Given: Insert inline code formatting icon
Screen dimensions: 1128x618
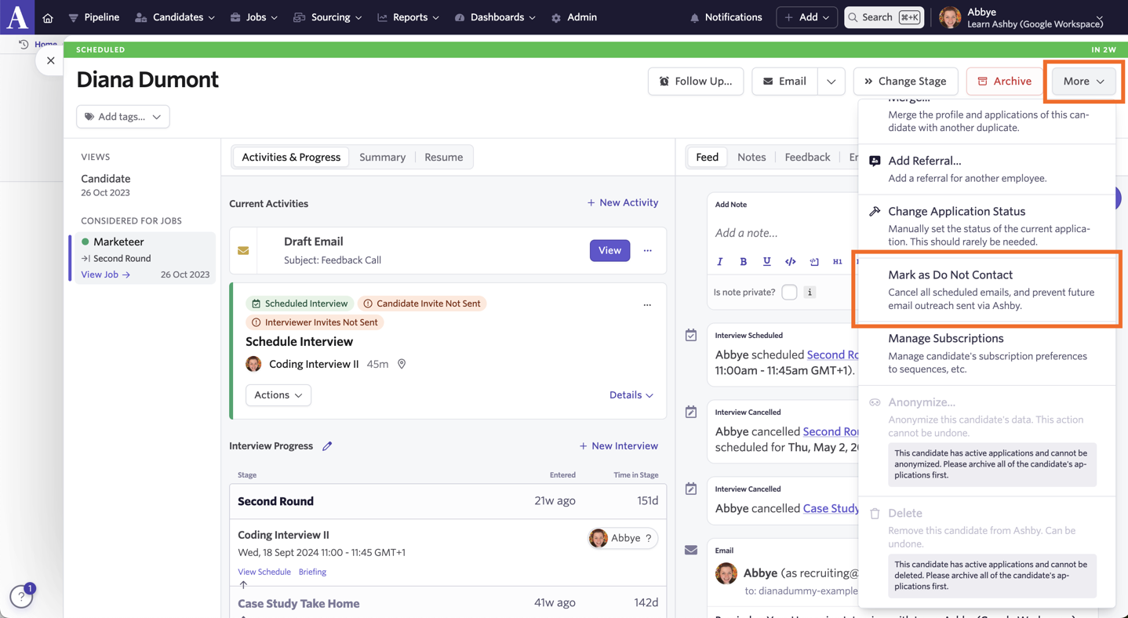Looking at the screenshot, I should (x=791, y=261).
